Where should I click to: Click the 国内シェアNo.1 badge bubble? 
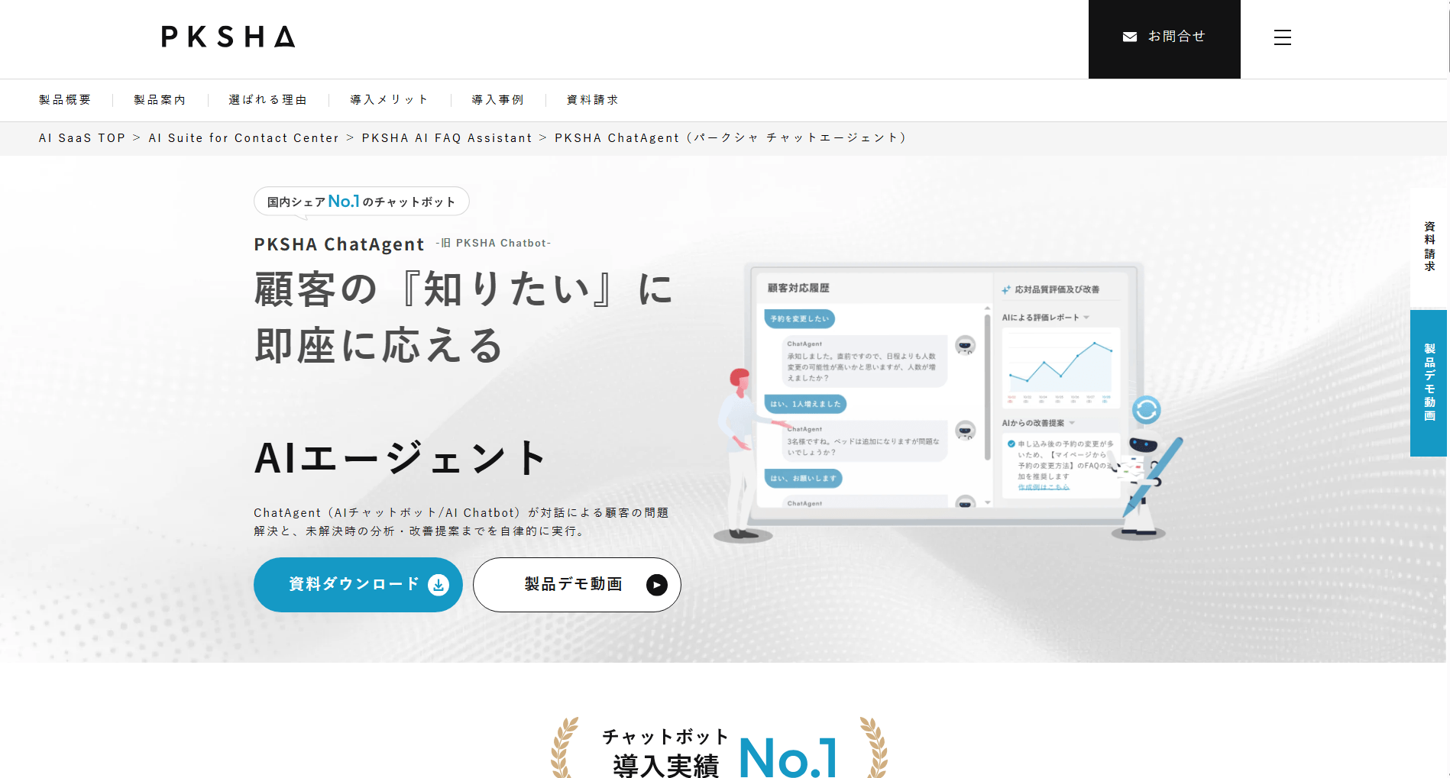[361, 202]
